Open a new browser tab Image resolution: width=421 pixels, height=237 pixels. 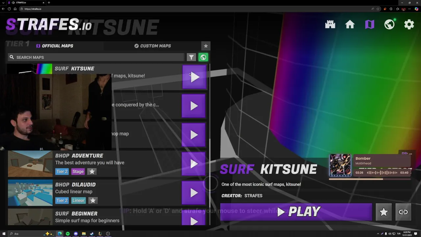[x=49, y=3]
